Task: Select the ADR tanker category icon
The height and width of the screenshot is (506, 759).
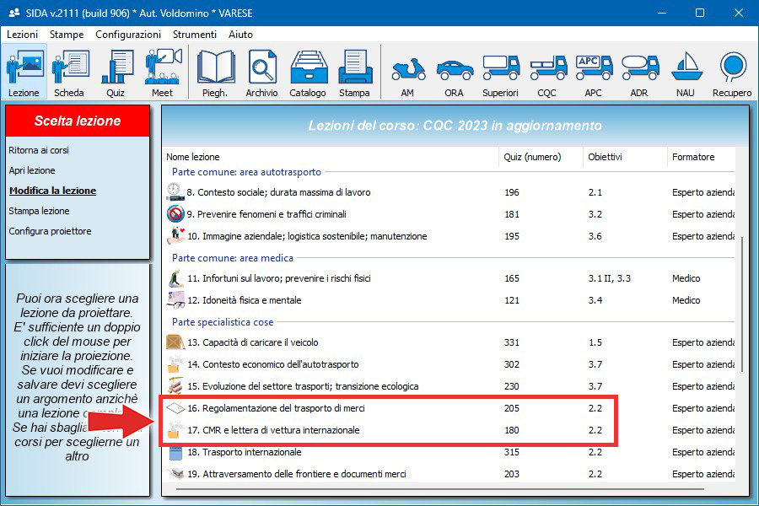Action: [x=639, y=73]
